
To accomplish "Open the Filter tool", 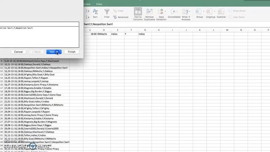I will click(107, 14).
